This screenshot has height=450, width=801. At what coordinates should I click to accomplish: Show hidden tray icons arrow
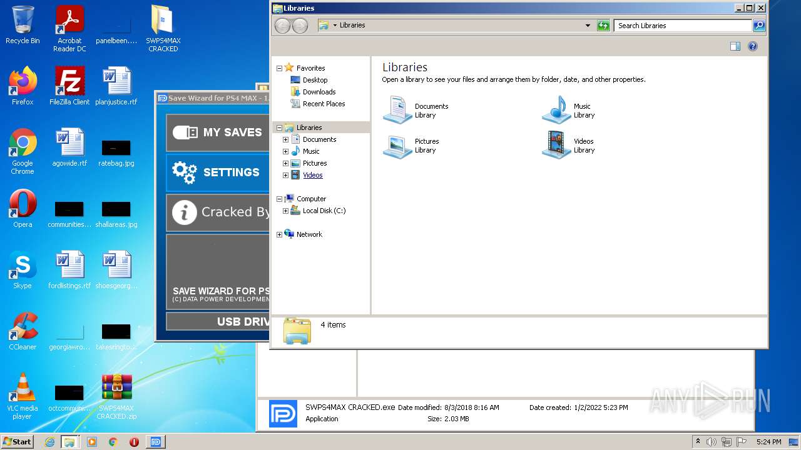click(x=698, y=442)
